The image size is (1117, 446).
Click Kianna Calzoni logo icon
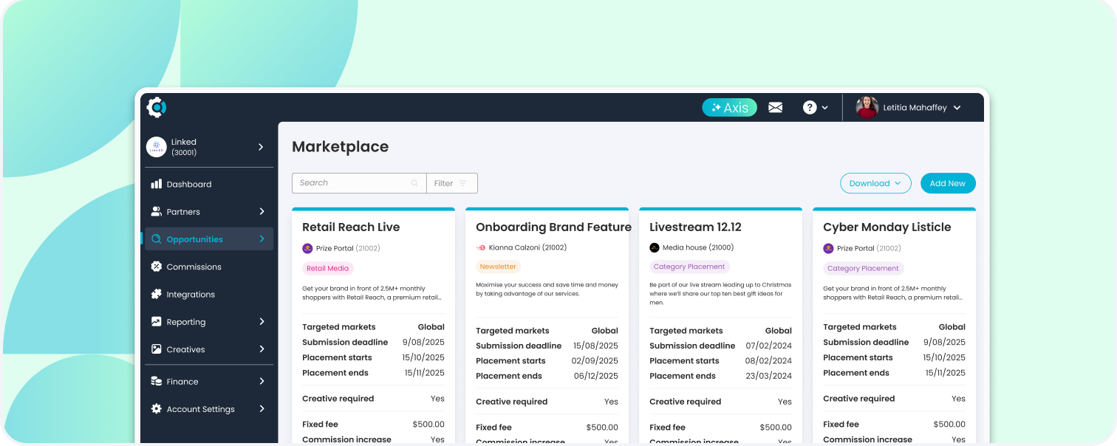(x=481, y=247)
